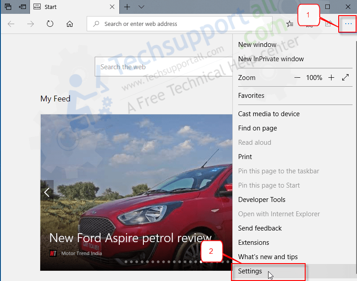Click the Search the web box
This screenshot has width=357, height=281.
(164, 67)
